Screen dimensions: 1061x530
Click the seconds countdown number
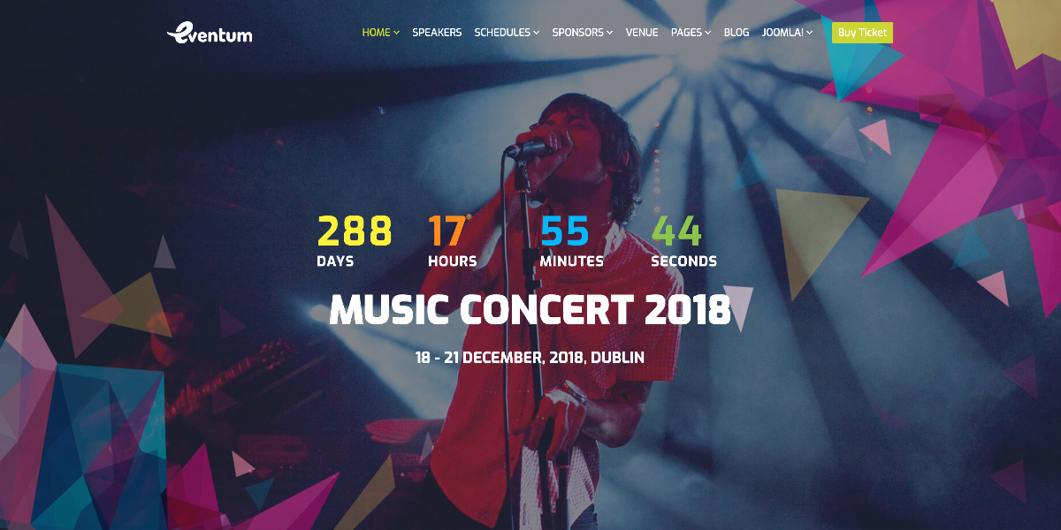(x=676, y=231)
